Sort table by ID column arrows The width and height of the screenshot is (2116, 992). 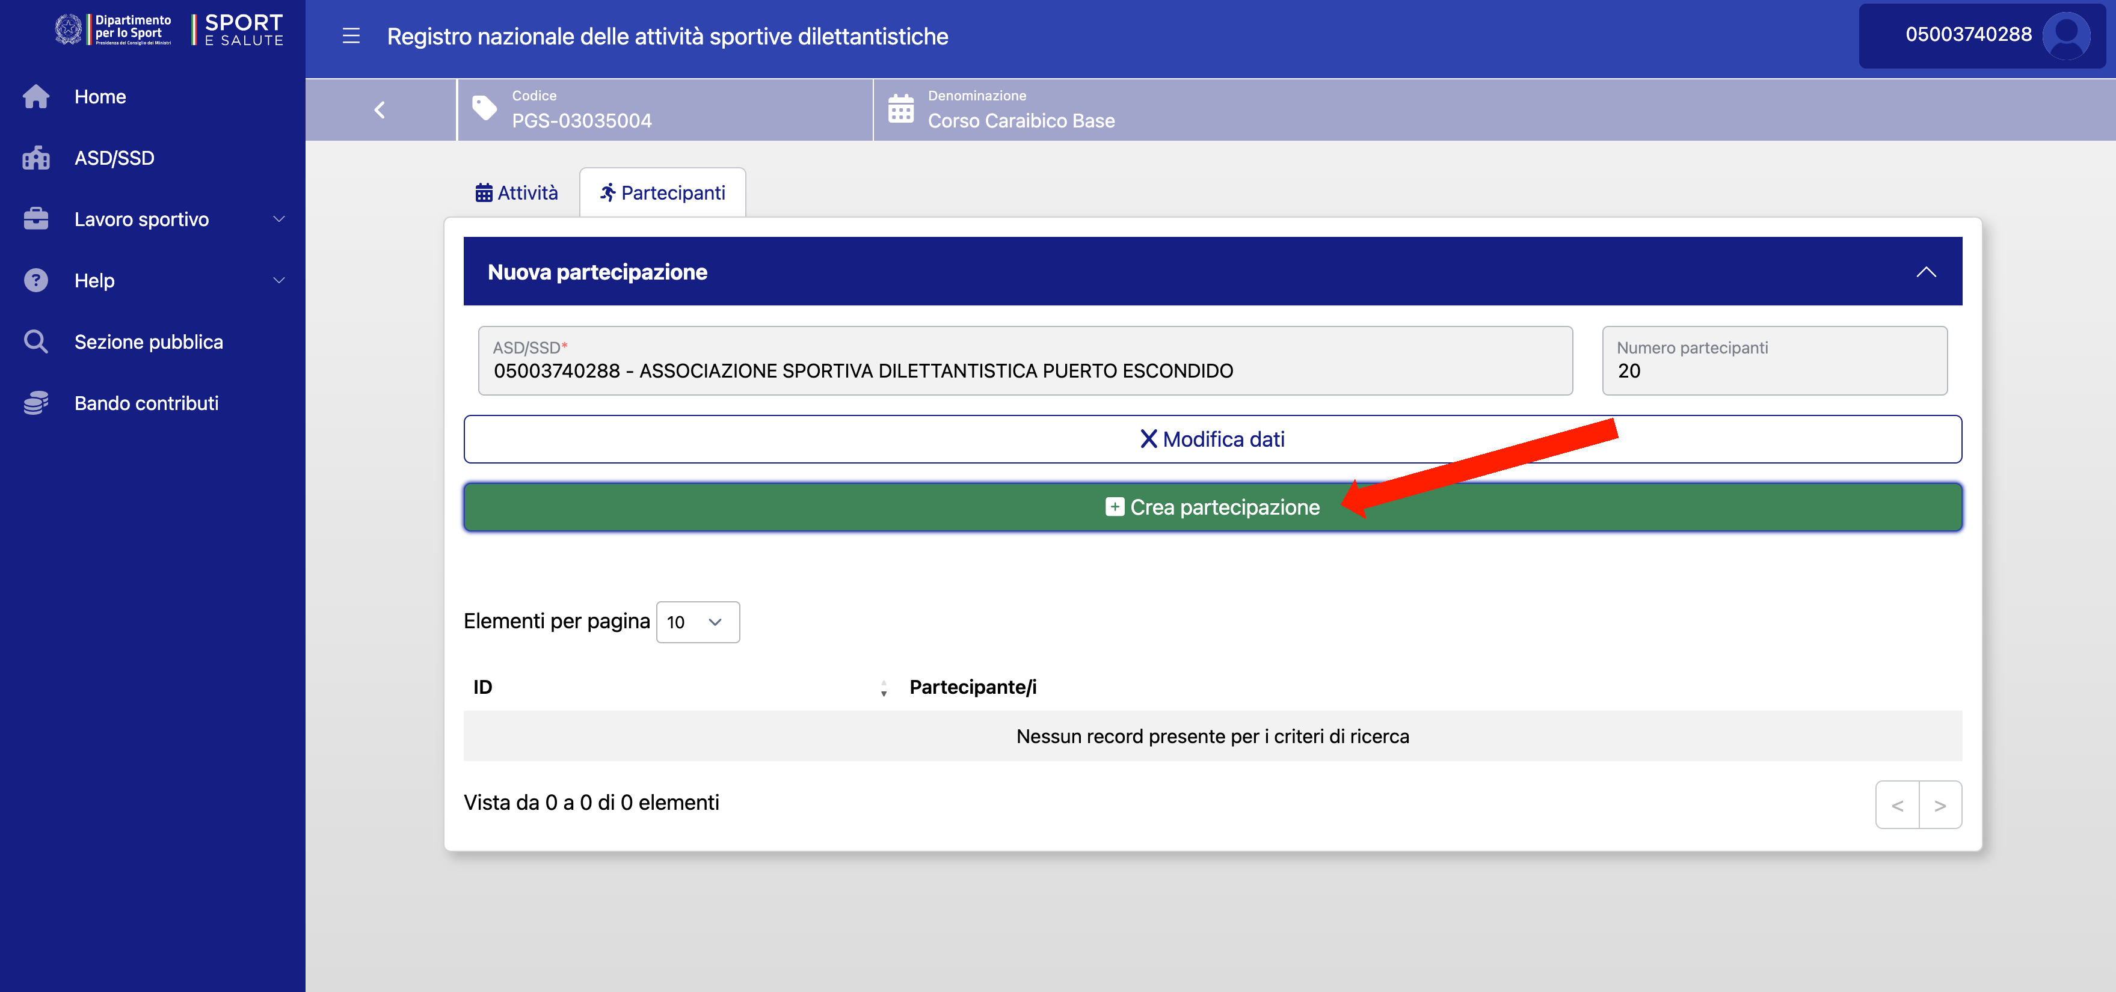(883, 688)
